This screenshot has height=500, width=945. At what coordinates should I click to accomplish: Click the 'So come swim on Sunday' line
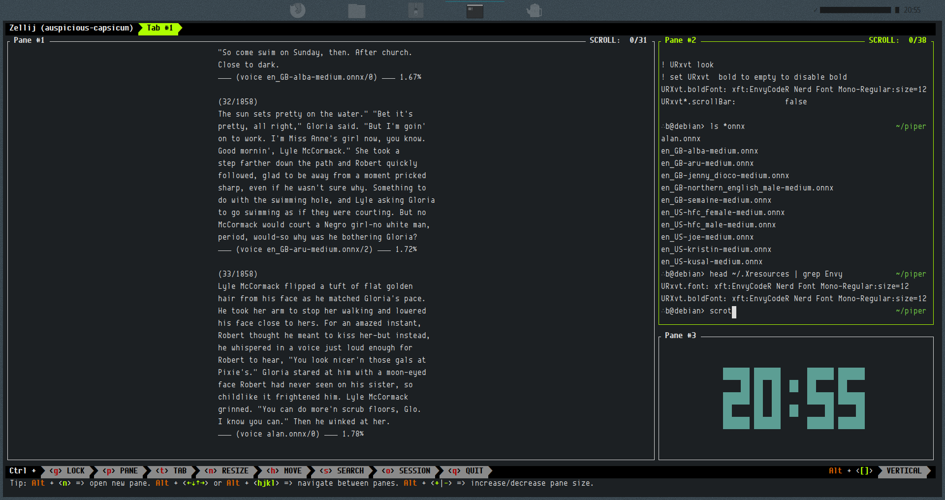click(315, 53)
